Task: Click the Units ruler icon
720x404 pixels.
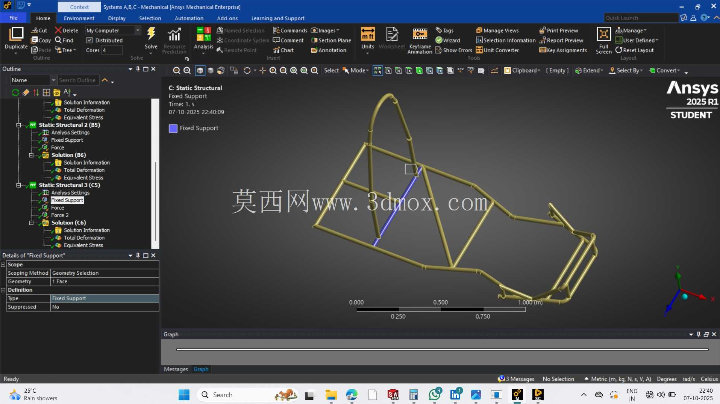Action: pyautogui.click(x=367, y=34)
